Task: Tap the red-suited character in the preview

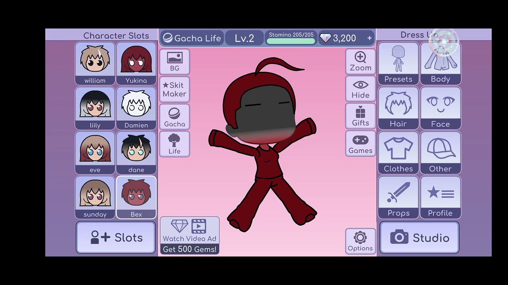Action: 263,145
